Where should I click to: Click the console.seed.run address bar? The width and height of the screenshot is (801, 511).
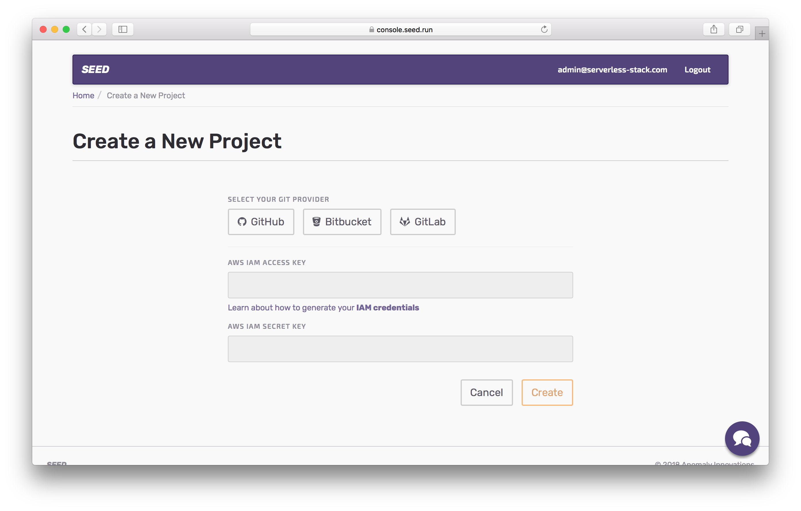point(400,30)
